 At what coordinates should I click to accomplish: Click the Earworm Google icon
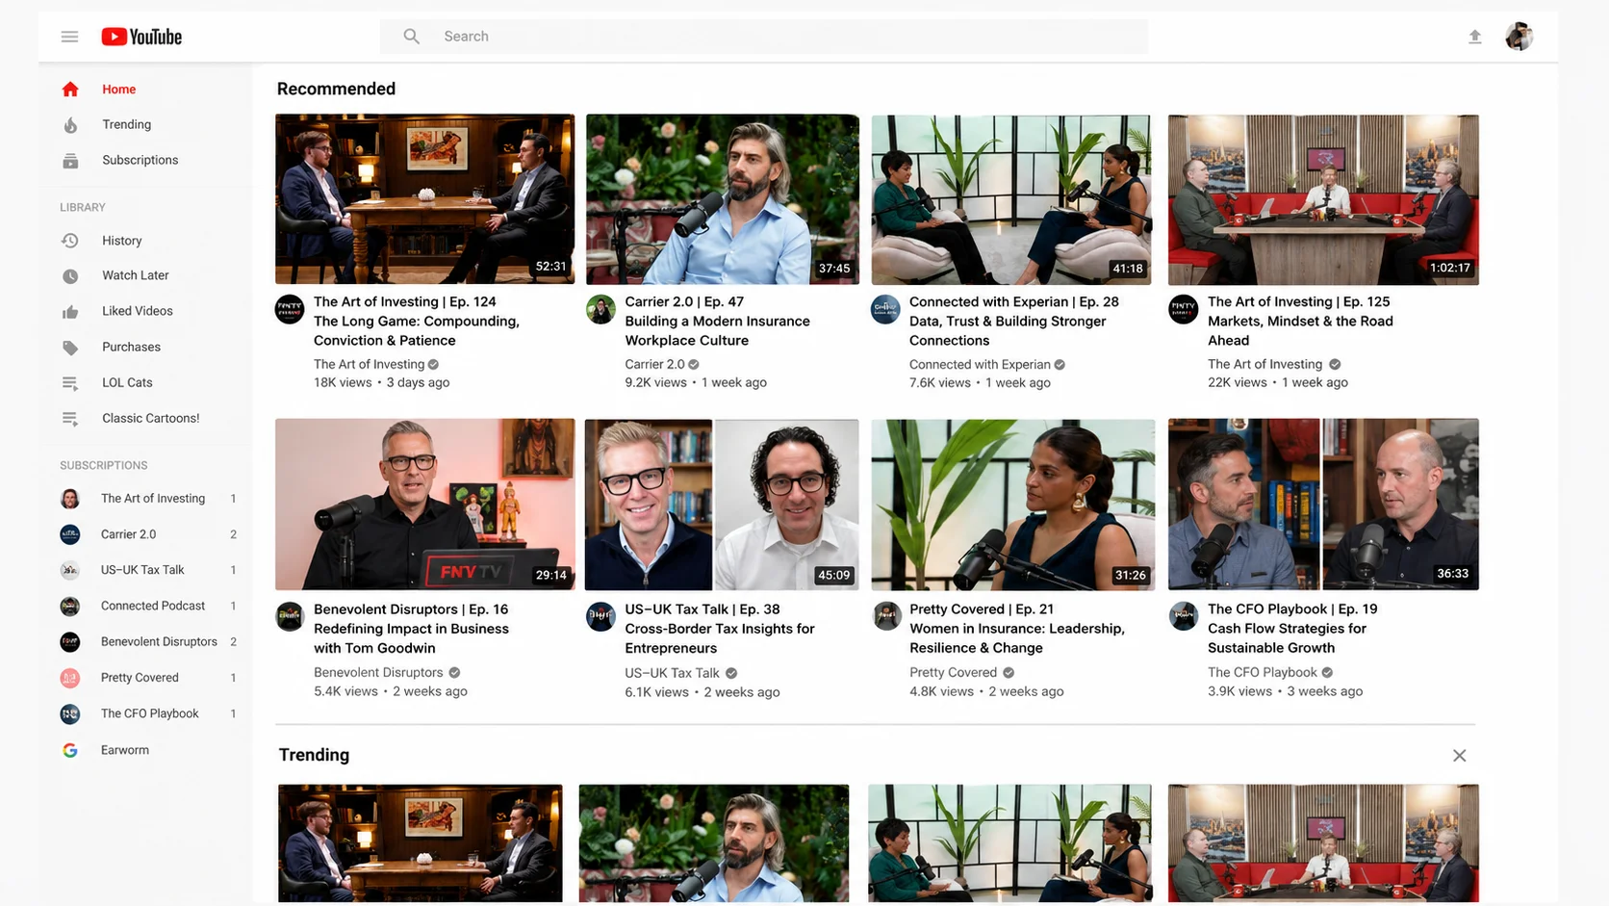[70, 750]
